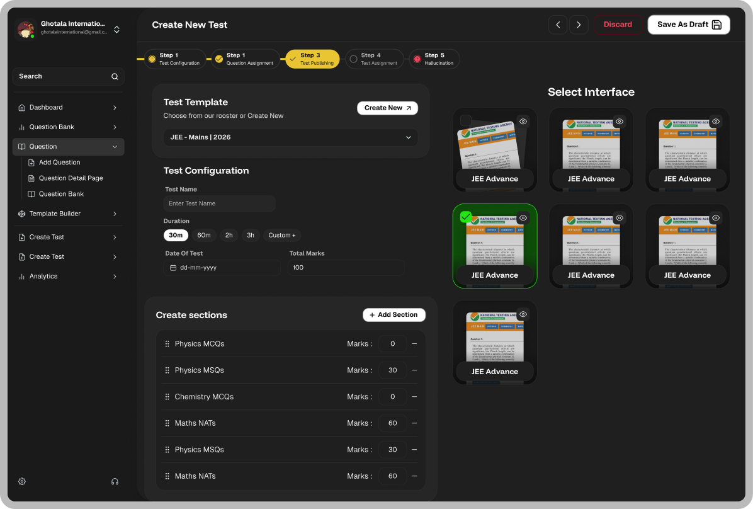The width and height of the screenshot is (753, 509).
Task: Click the floppy disk icon on Save As Draft
Action: tap(716, 25)
